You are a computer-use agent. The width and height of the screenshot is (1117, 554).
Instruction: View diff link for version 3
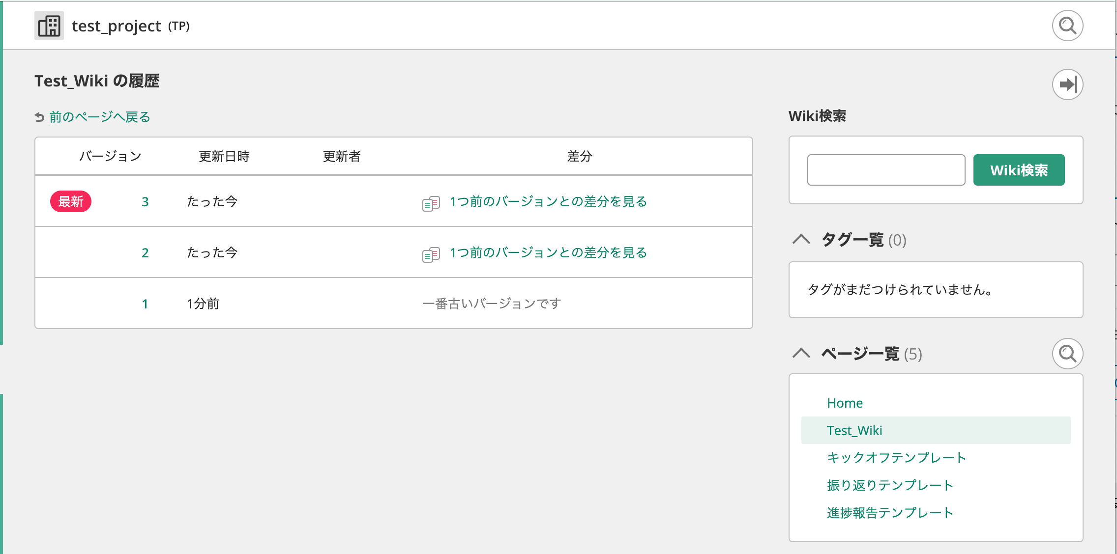click(x=548, y=202)
